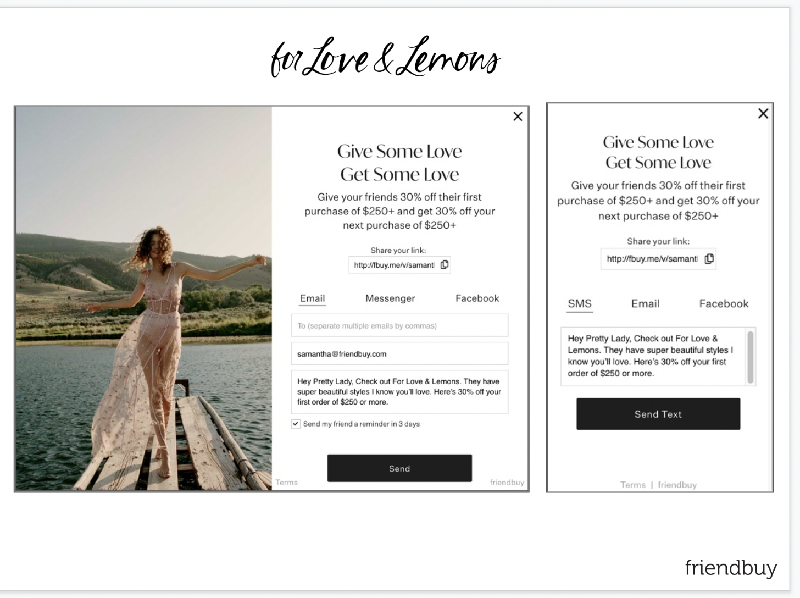Switch to the Messenger tab in the desktop widget
The width and height of the screenshot is (800, 598).
click(x=390, y=298)
